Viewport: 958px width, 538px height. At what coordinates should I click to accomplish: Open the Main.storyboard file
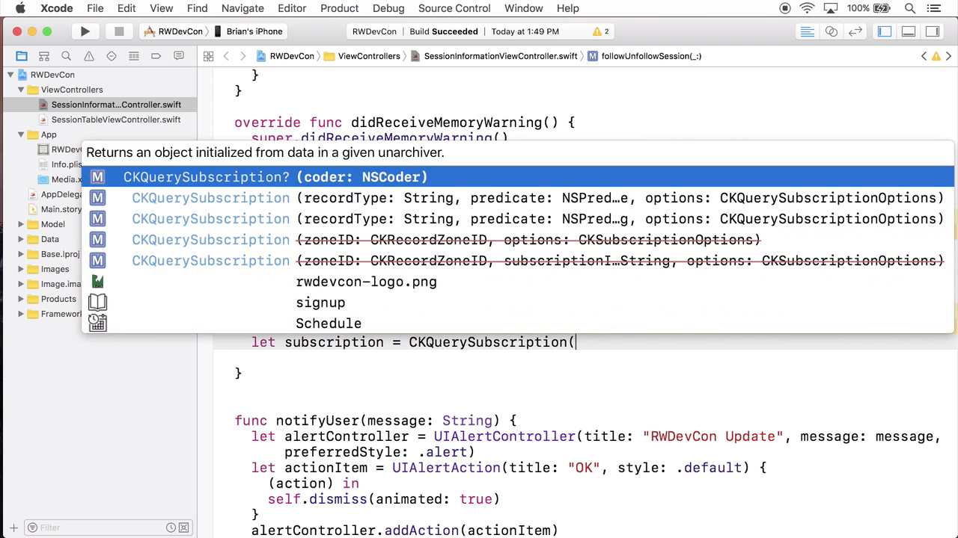coord(61,209)
